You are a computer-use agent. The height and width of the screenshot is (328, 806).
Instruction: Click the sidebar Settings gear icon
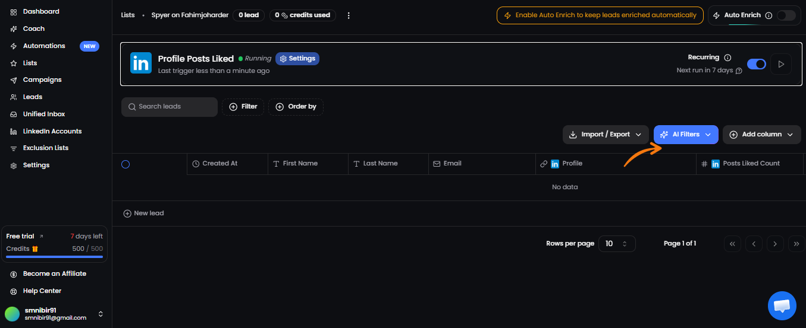pyautogui.click(x=14, y=165)
